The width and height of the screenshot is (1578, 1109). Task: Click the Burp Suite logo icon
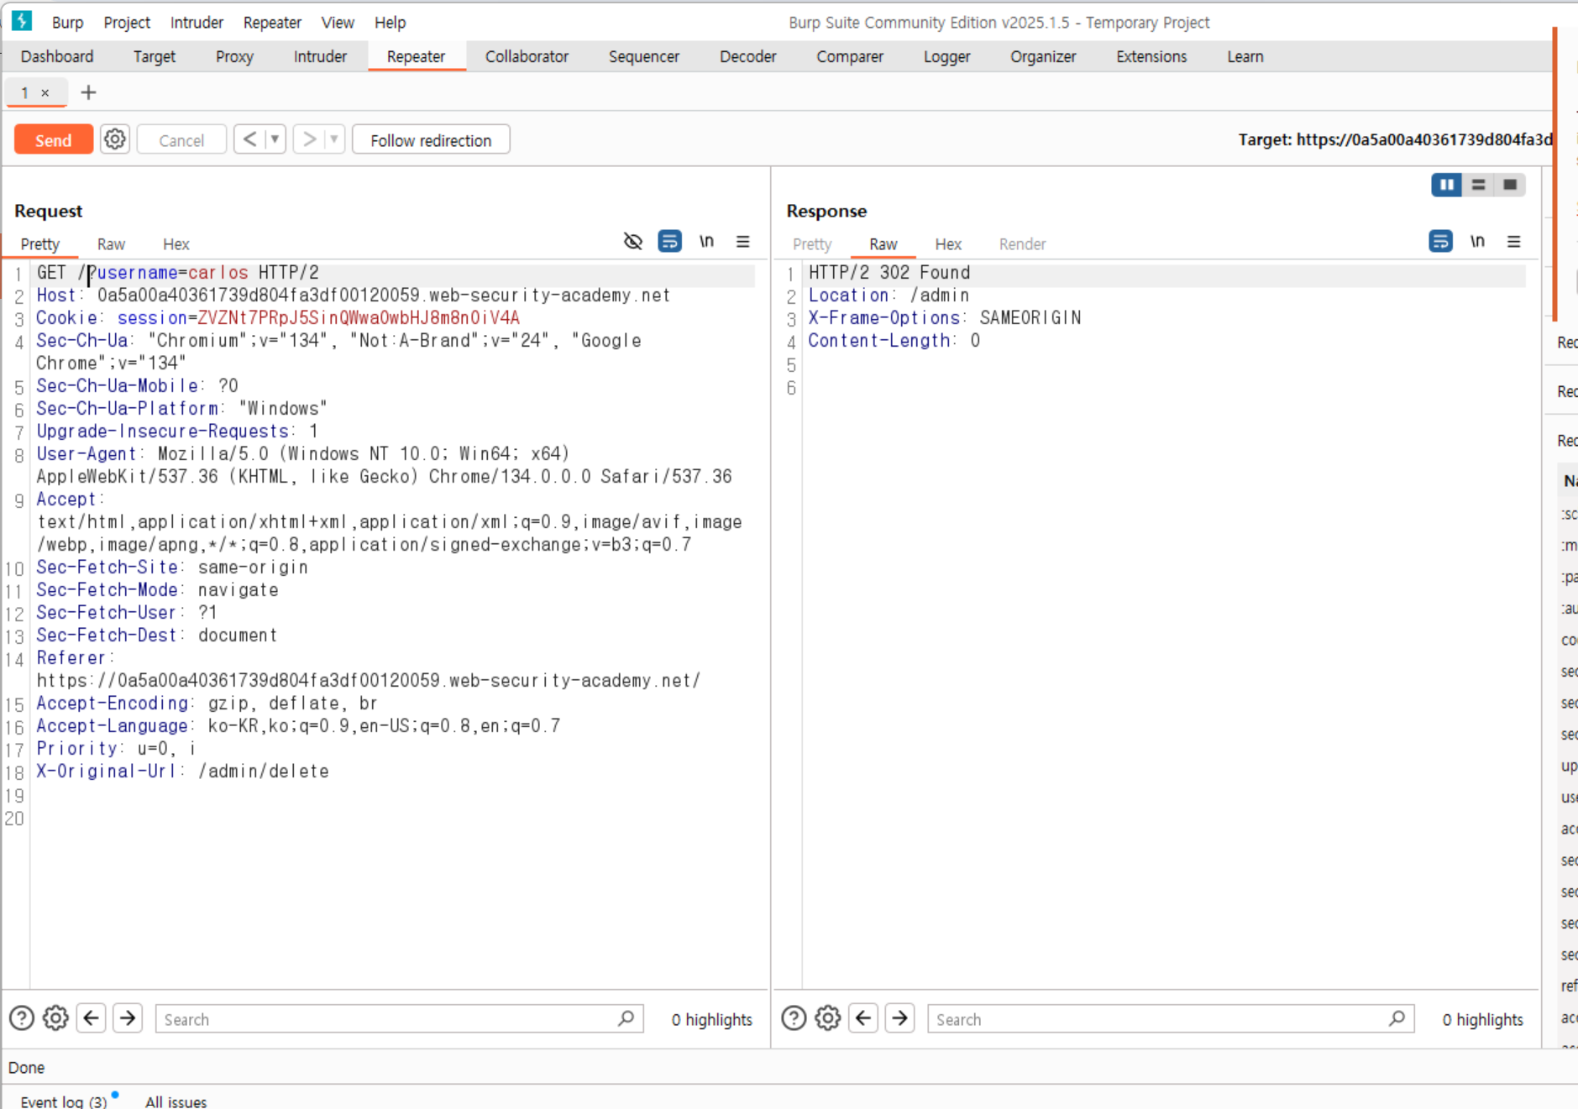coord(22,21)
